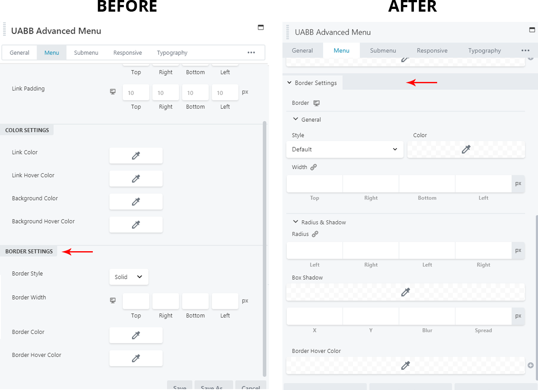The width and height of the screenshot is (538, 390).
Task: Switch to the Typography tab in the right panel
Action: pyautogui.click(x=484, y=51)
